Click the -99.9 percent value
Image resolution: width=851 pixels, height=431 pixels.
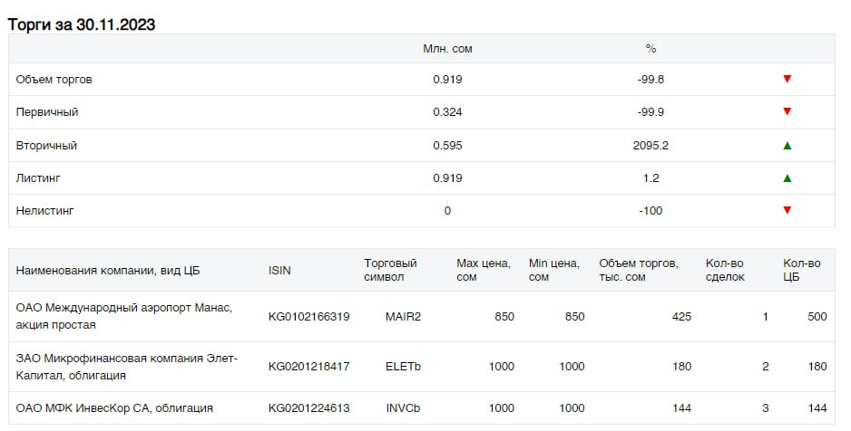coord(650,112)
